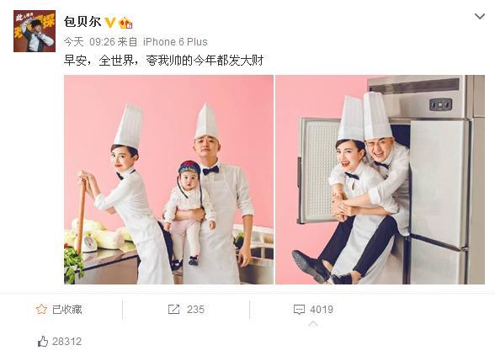The width and height of the screenshot is (495, 356).
Task: Collapse comments with the small up arrow
Action: [313, 324]
